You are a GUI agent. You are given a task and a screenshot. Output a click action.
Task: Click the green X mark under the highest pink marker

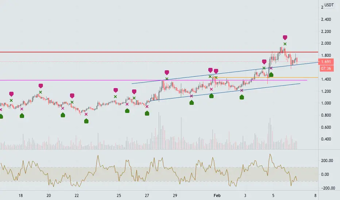(285, 44)
